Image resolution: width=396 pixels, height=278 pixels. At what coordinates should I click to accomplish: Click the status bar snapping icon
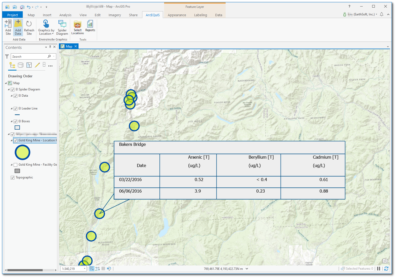(98, 269)
